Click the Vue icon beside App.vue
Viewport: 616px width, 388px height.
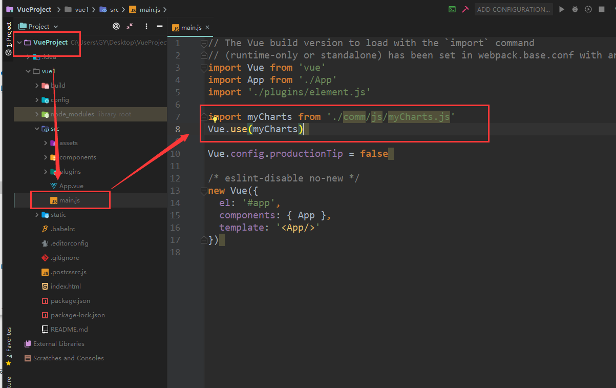(54, 186)
